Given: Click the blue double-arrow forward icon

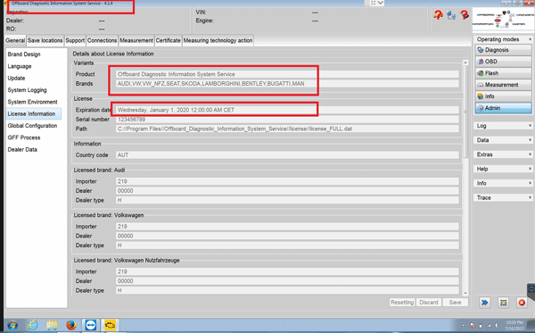Looking at the screenshot, I should [484, 303].
